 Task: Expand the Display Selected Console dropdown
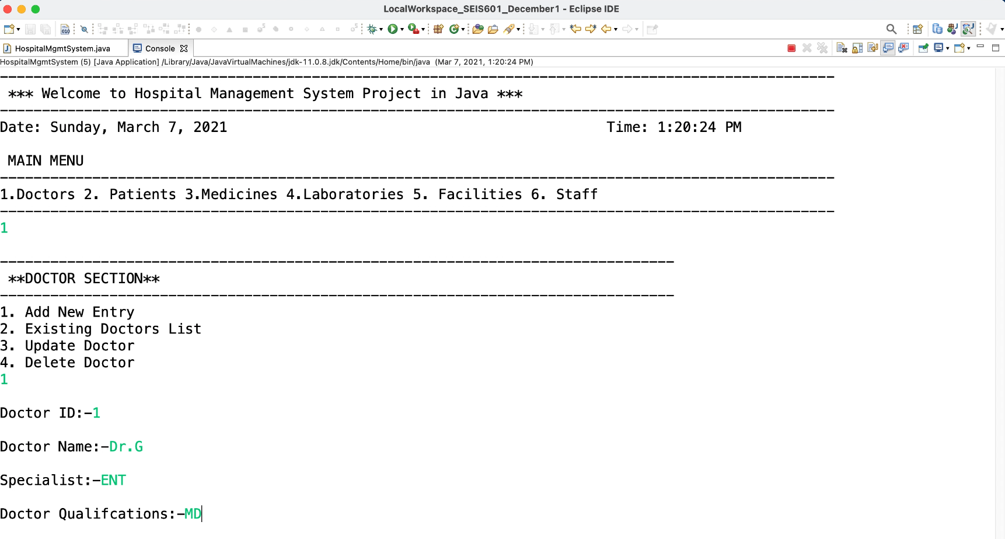(x=947, y=48)
